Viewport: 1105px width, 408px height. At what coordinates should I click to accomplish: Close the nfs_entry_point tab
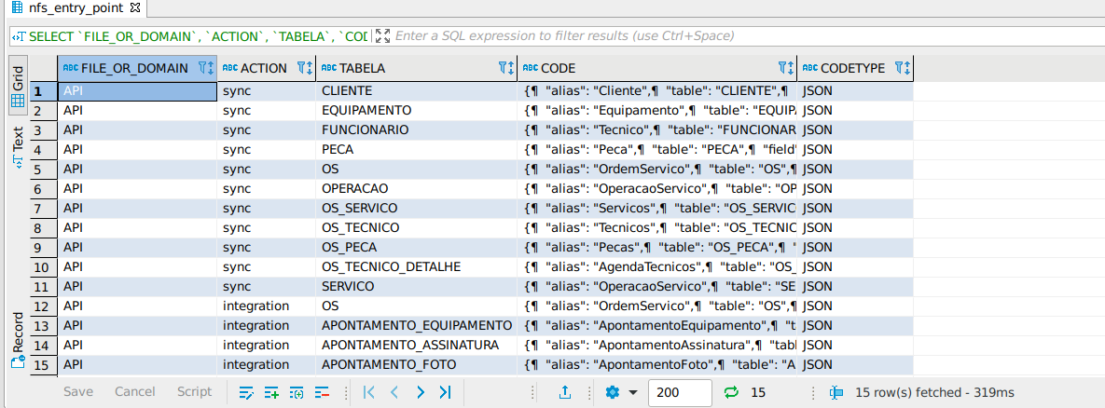(x=136, y=8)
